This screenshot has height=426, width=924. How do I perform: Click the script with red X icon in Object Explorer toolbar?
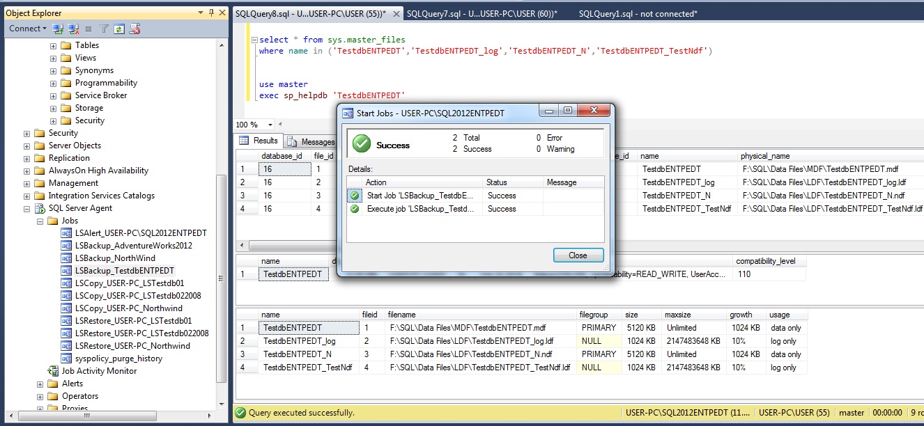pyautogui.click(x=134, y=29)
